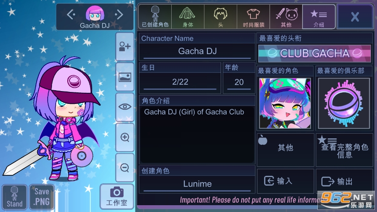Switch character with the left arrow
The height and width of the screenshot is (212, 377).
tap(71, 14)
